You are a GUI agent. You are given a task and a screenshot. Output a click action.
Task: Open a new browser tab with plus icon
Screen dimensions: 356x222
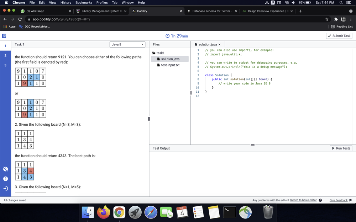tap(300, 11)
